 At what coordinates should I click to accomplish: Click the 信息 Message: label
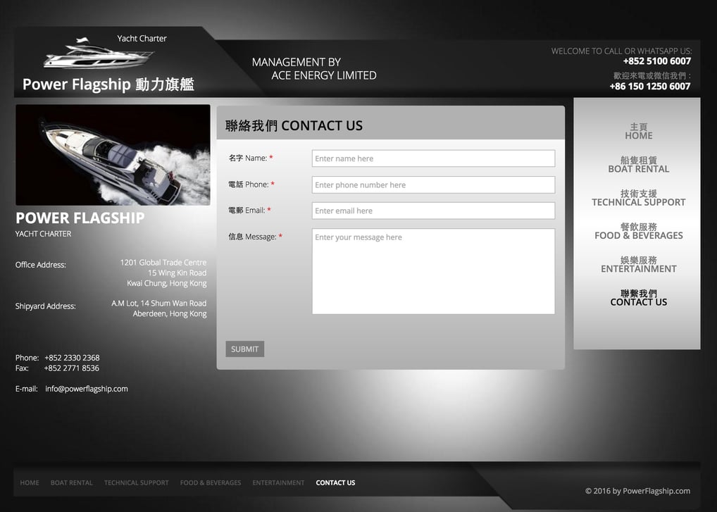255,237
